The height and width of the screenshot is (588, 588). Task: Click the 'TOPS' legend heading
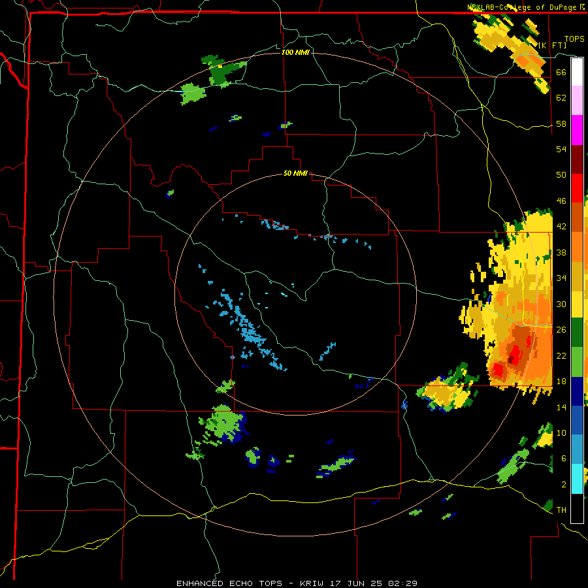[x=574, y=39]
